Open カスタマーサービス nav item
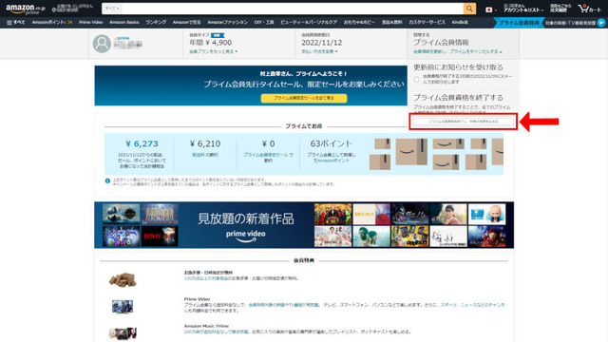Image resolution: width=608 pixels, height=342 pixels. point(427,23)
